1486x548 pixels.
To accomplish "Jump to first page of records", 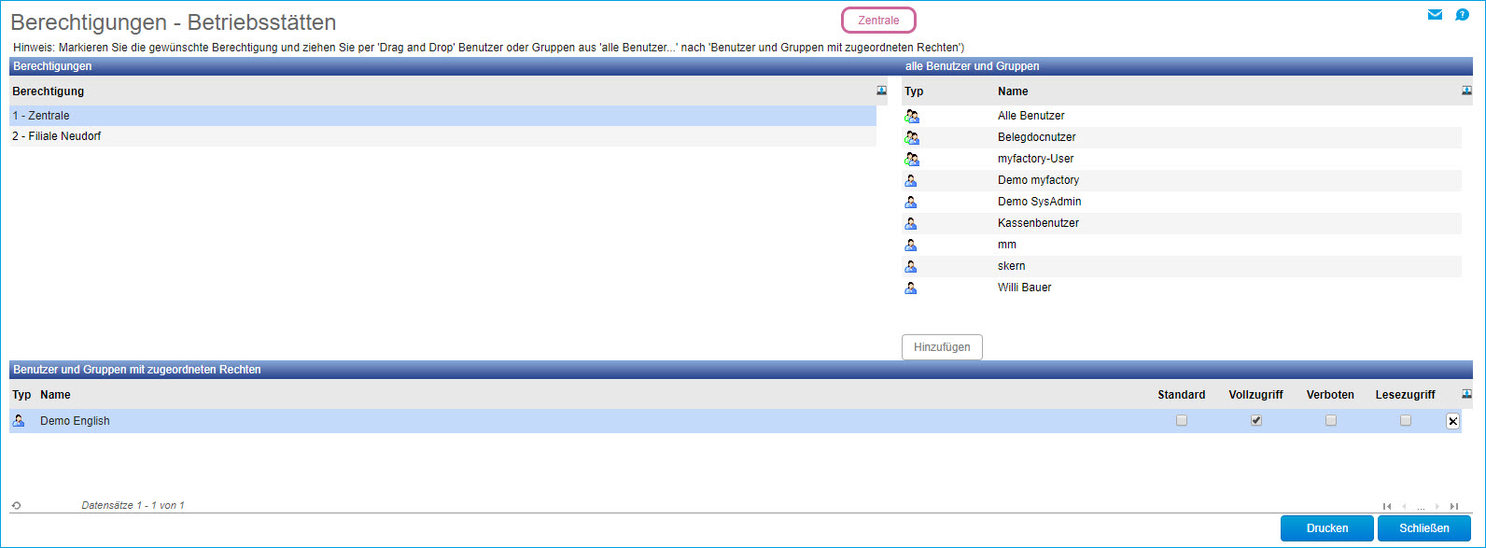I will pos(1387,506).
